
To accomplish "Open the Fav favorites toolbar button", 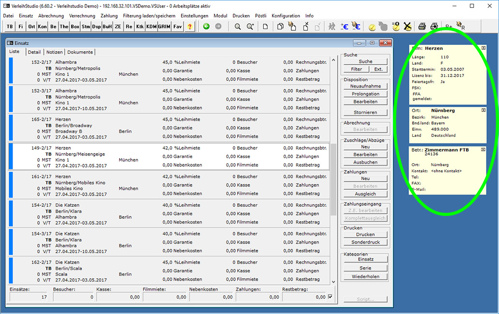I will (177, 27).
